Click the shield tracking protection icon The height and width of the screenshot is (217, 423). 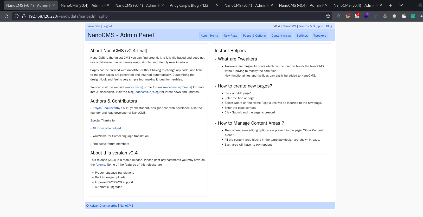pos(17,16)
